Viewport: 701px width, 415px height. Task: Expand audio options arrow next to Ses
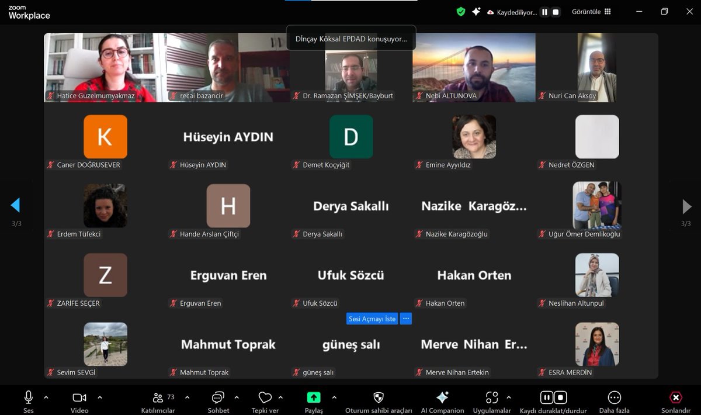46,397
